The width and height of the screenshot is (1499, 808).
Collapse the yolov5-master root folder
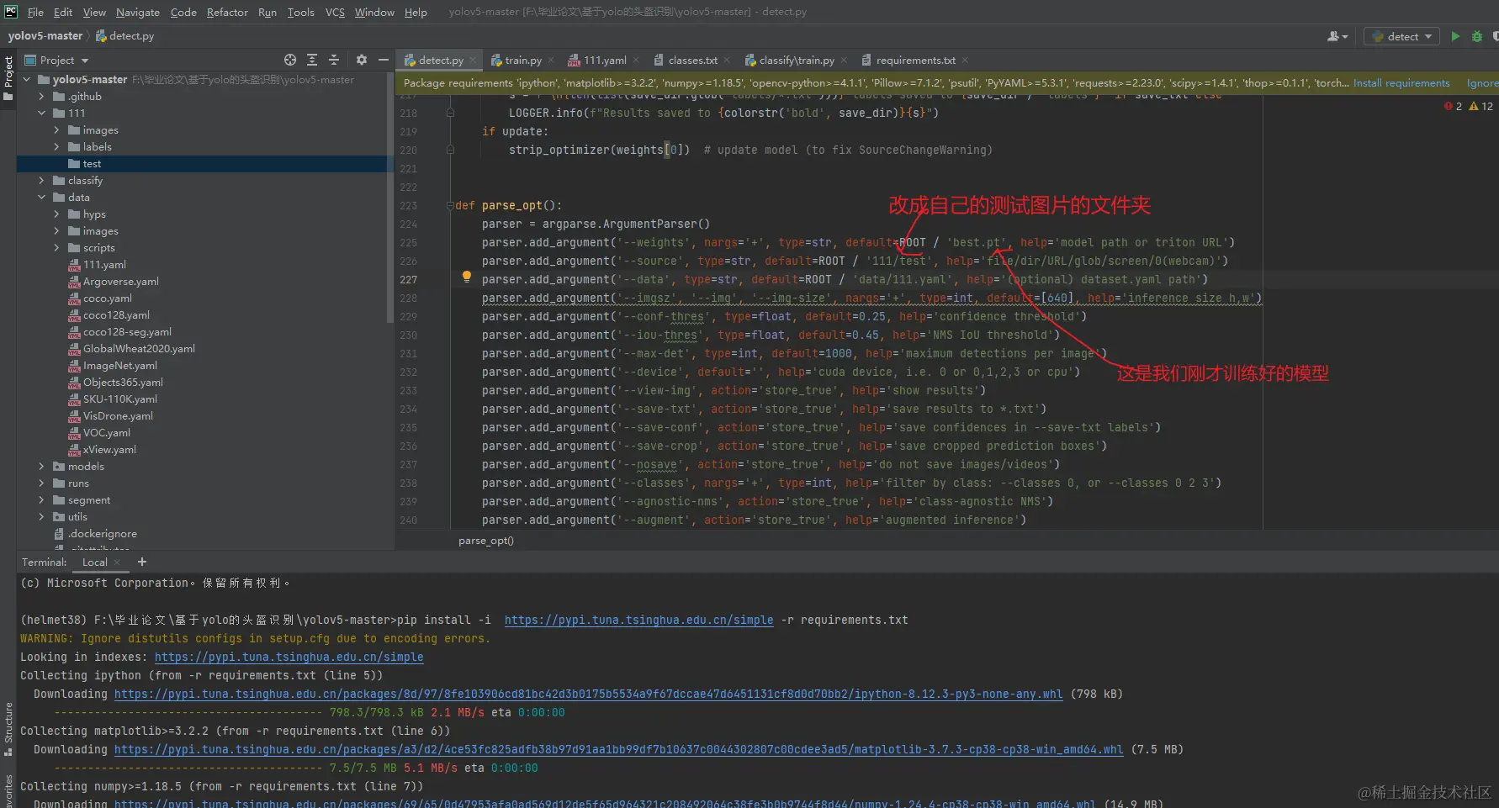coord(27,80)
